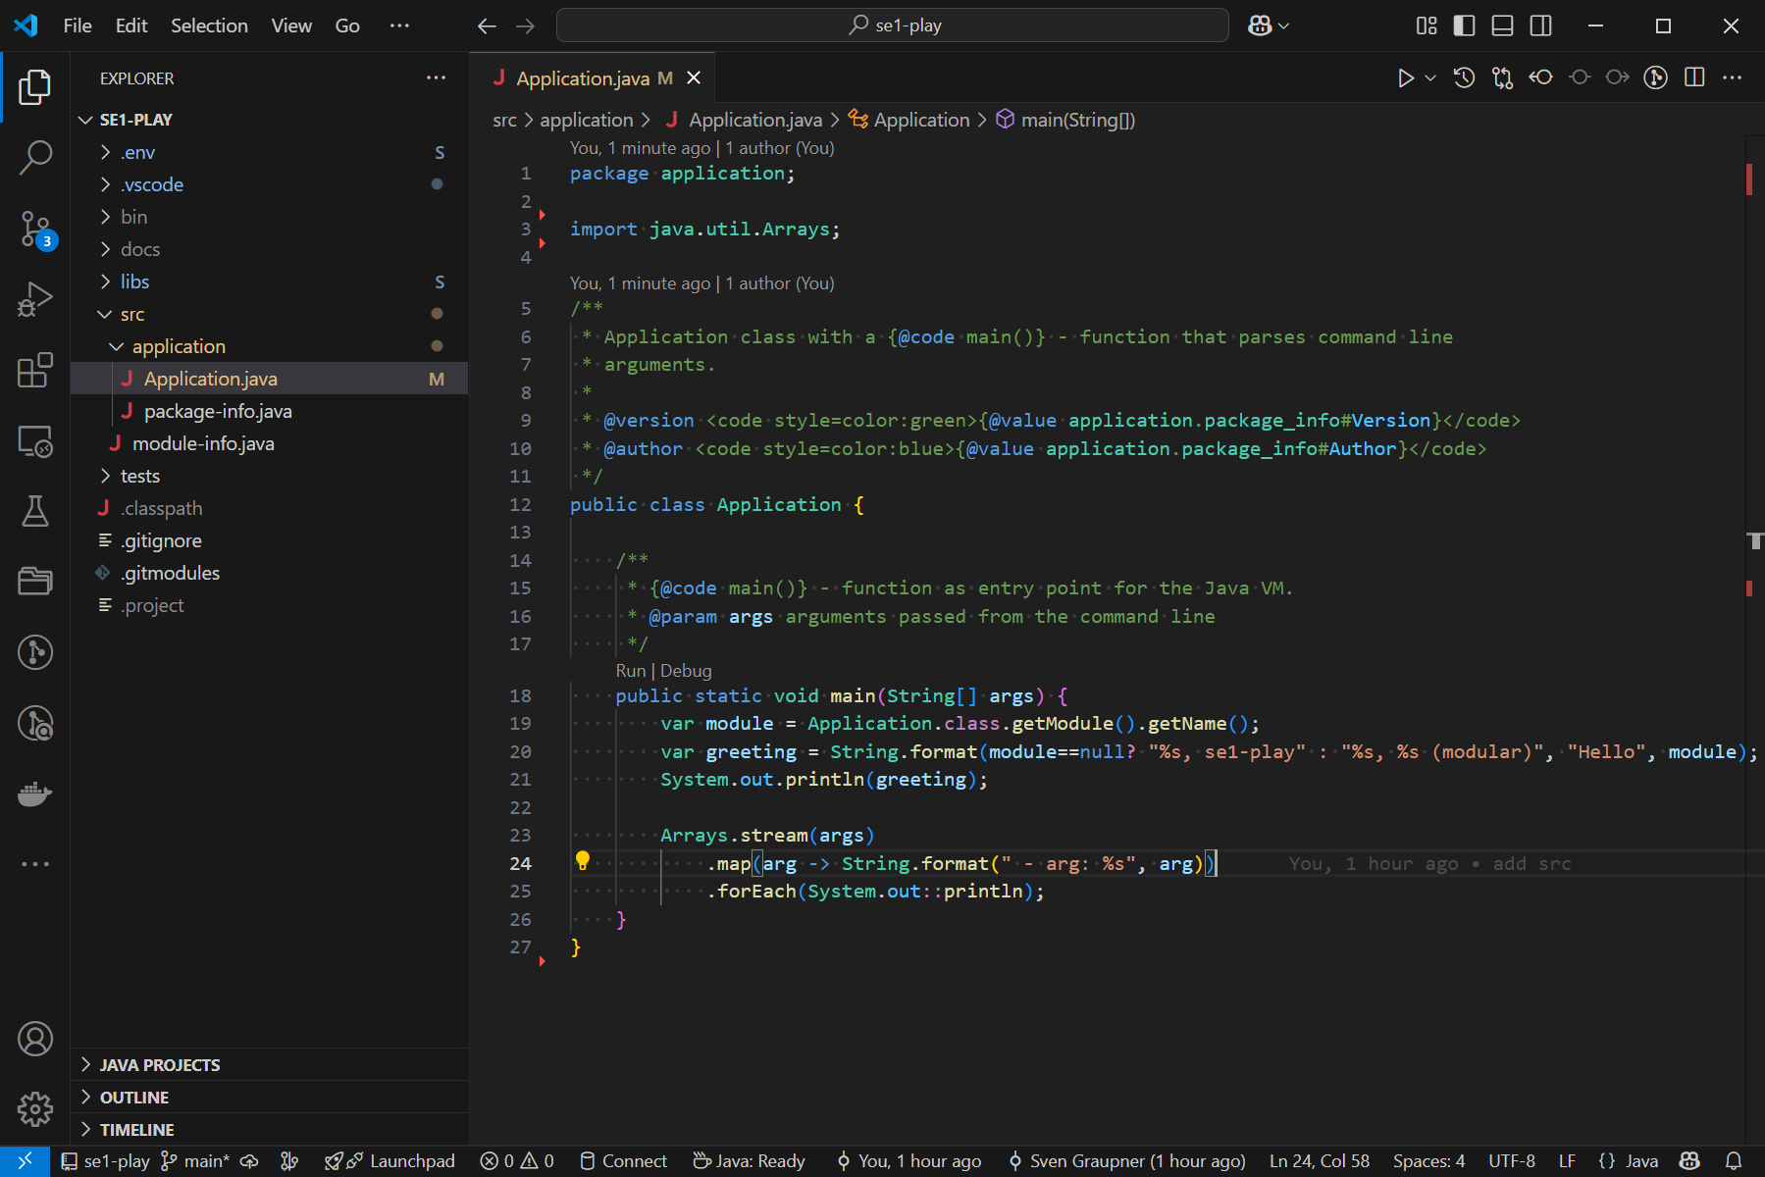This screenshot has width=1765, height=1177.
Task: Open the File menu
Action: point(78,26)
